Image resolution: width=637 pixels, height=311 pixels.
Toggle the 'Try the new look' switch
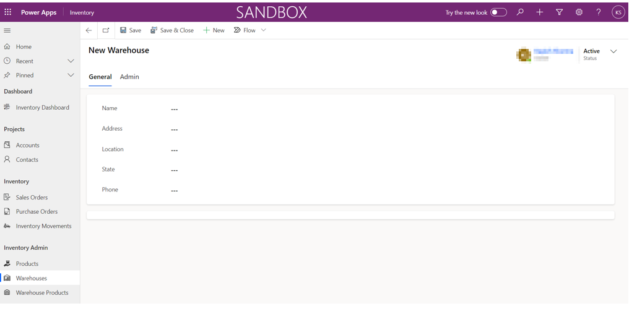pos(498,12)
